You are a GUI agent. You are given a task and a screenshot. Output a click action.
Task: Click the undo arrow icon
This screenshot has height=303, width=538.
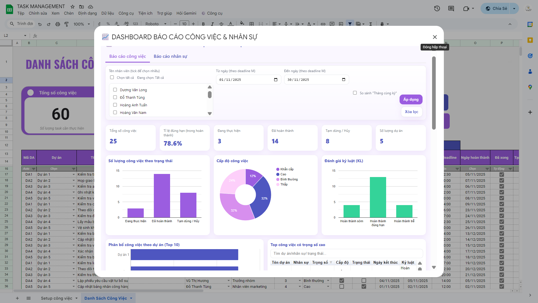(x=40, y=24)
